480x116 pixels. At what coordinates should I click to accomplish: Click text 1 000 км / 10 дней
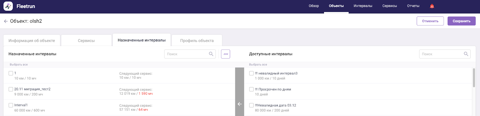pyautogui.click(x=270, y=78)
